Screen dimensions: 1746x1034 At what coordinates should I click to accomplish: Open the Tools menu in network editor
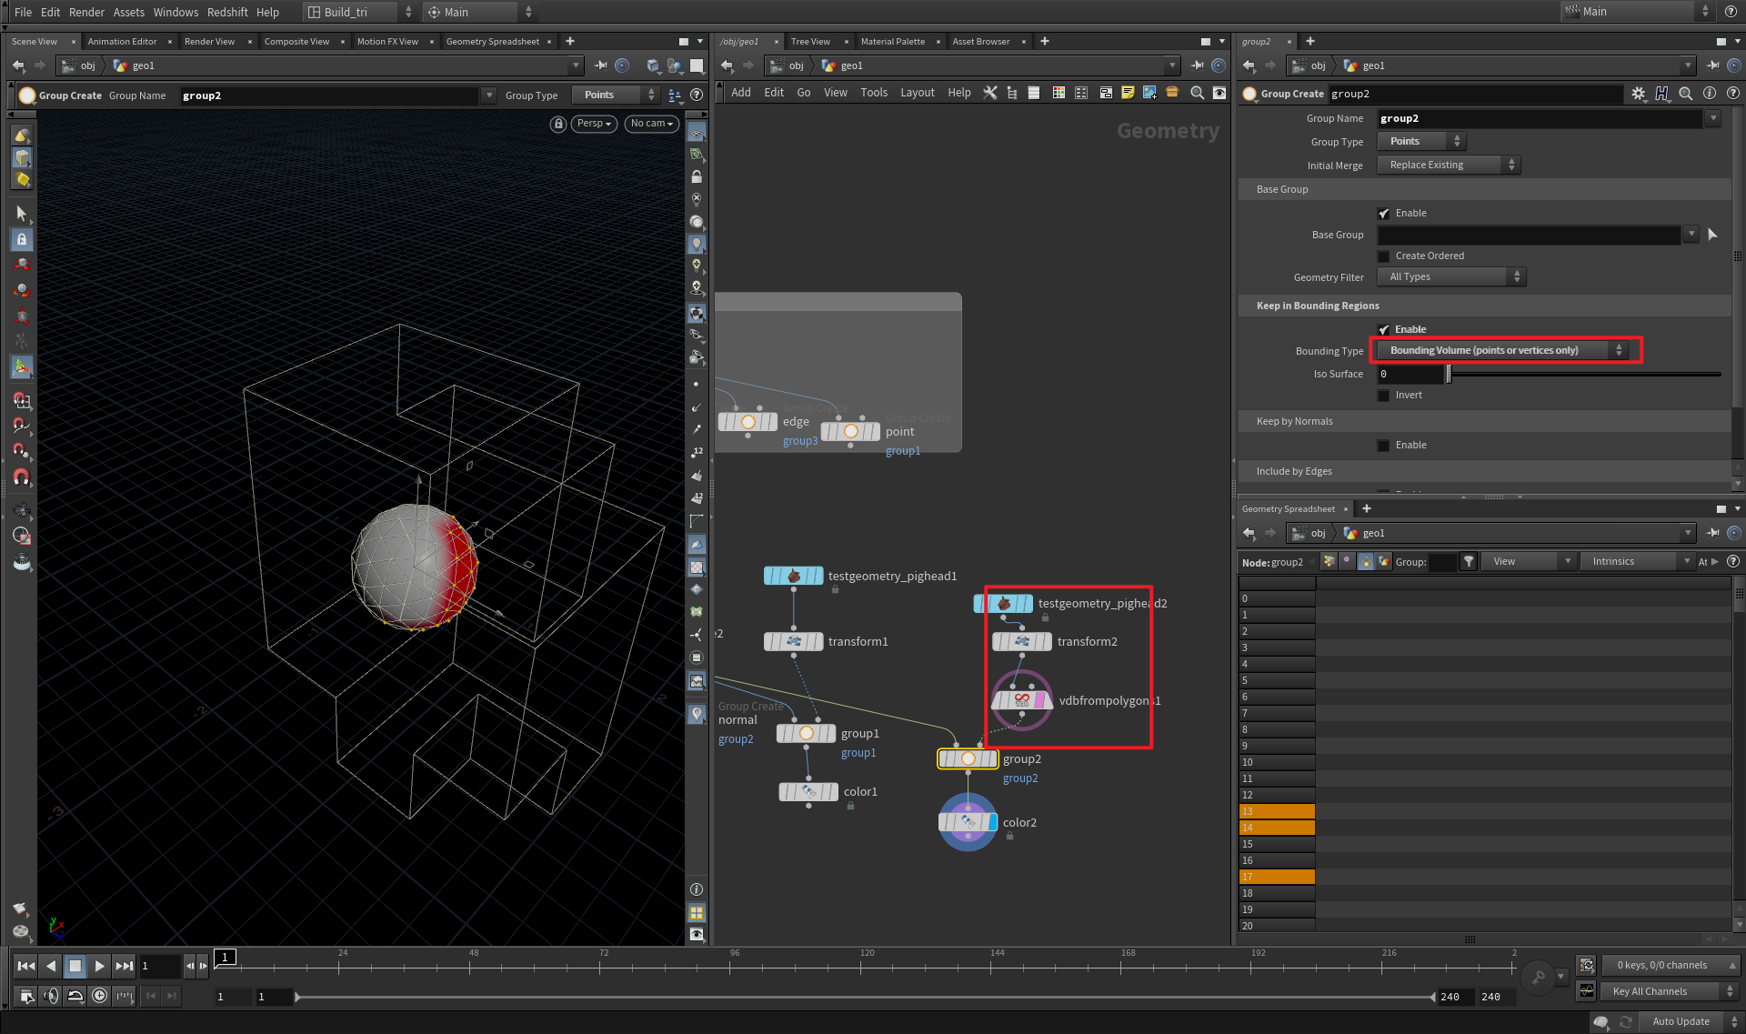(874, 92)
